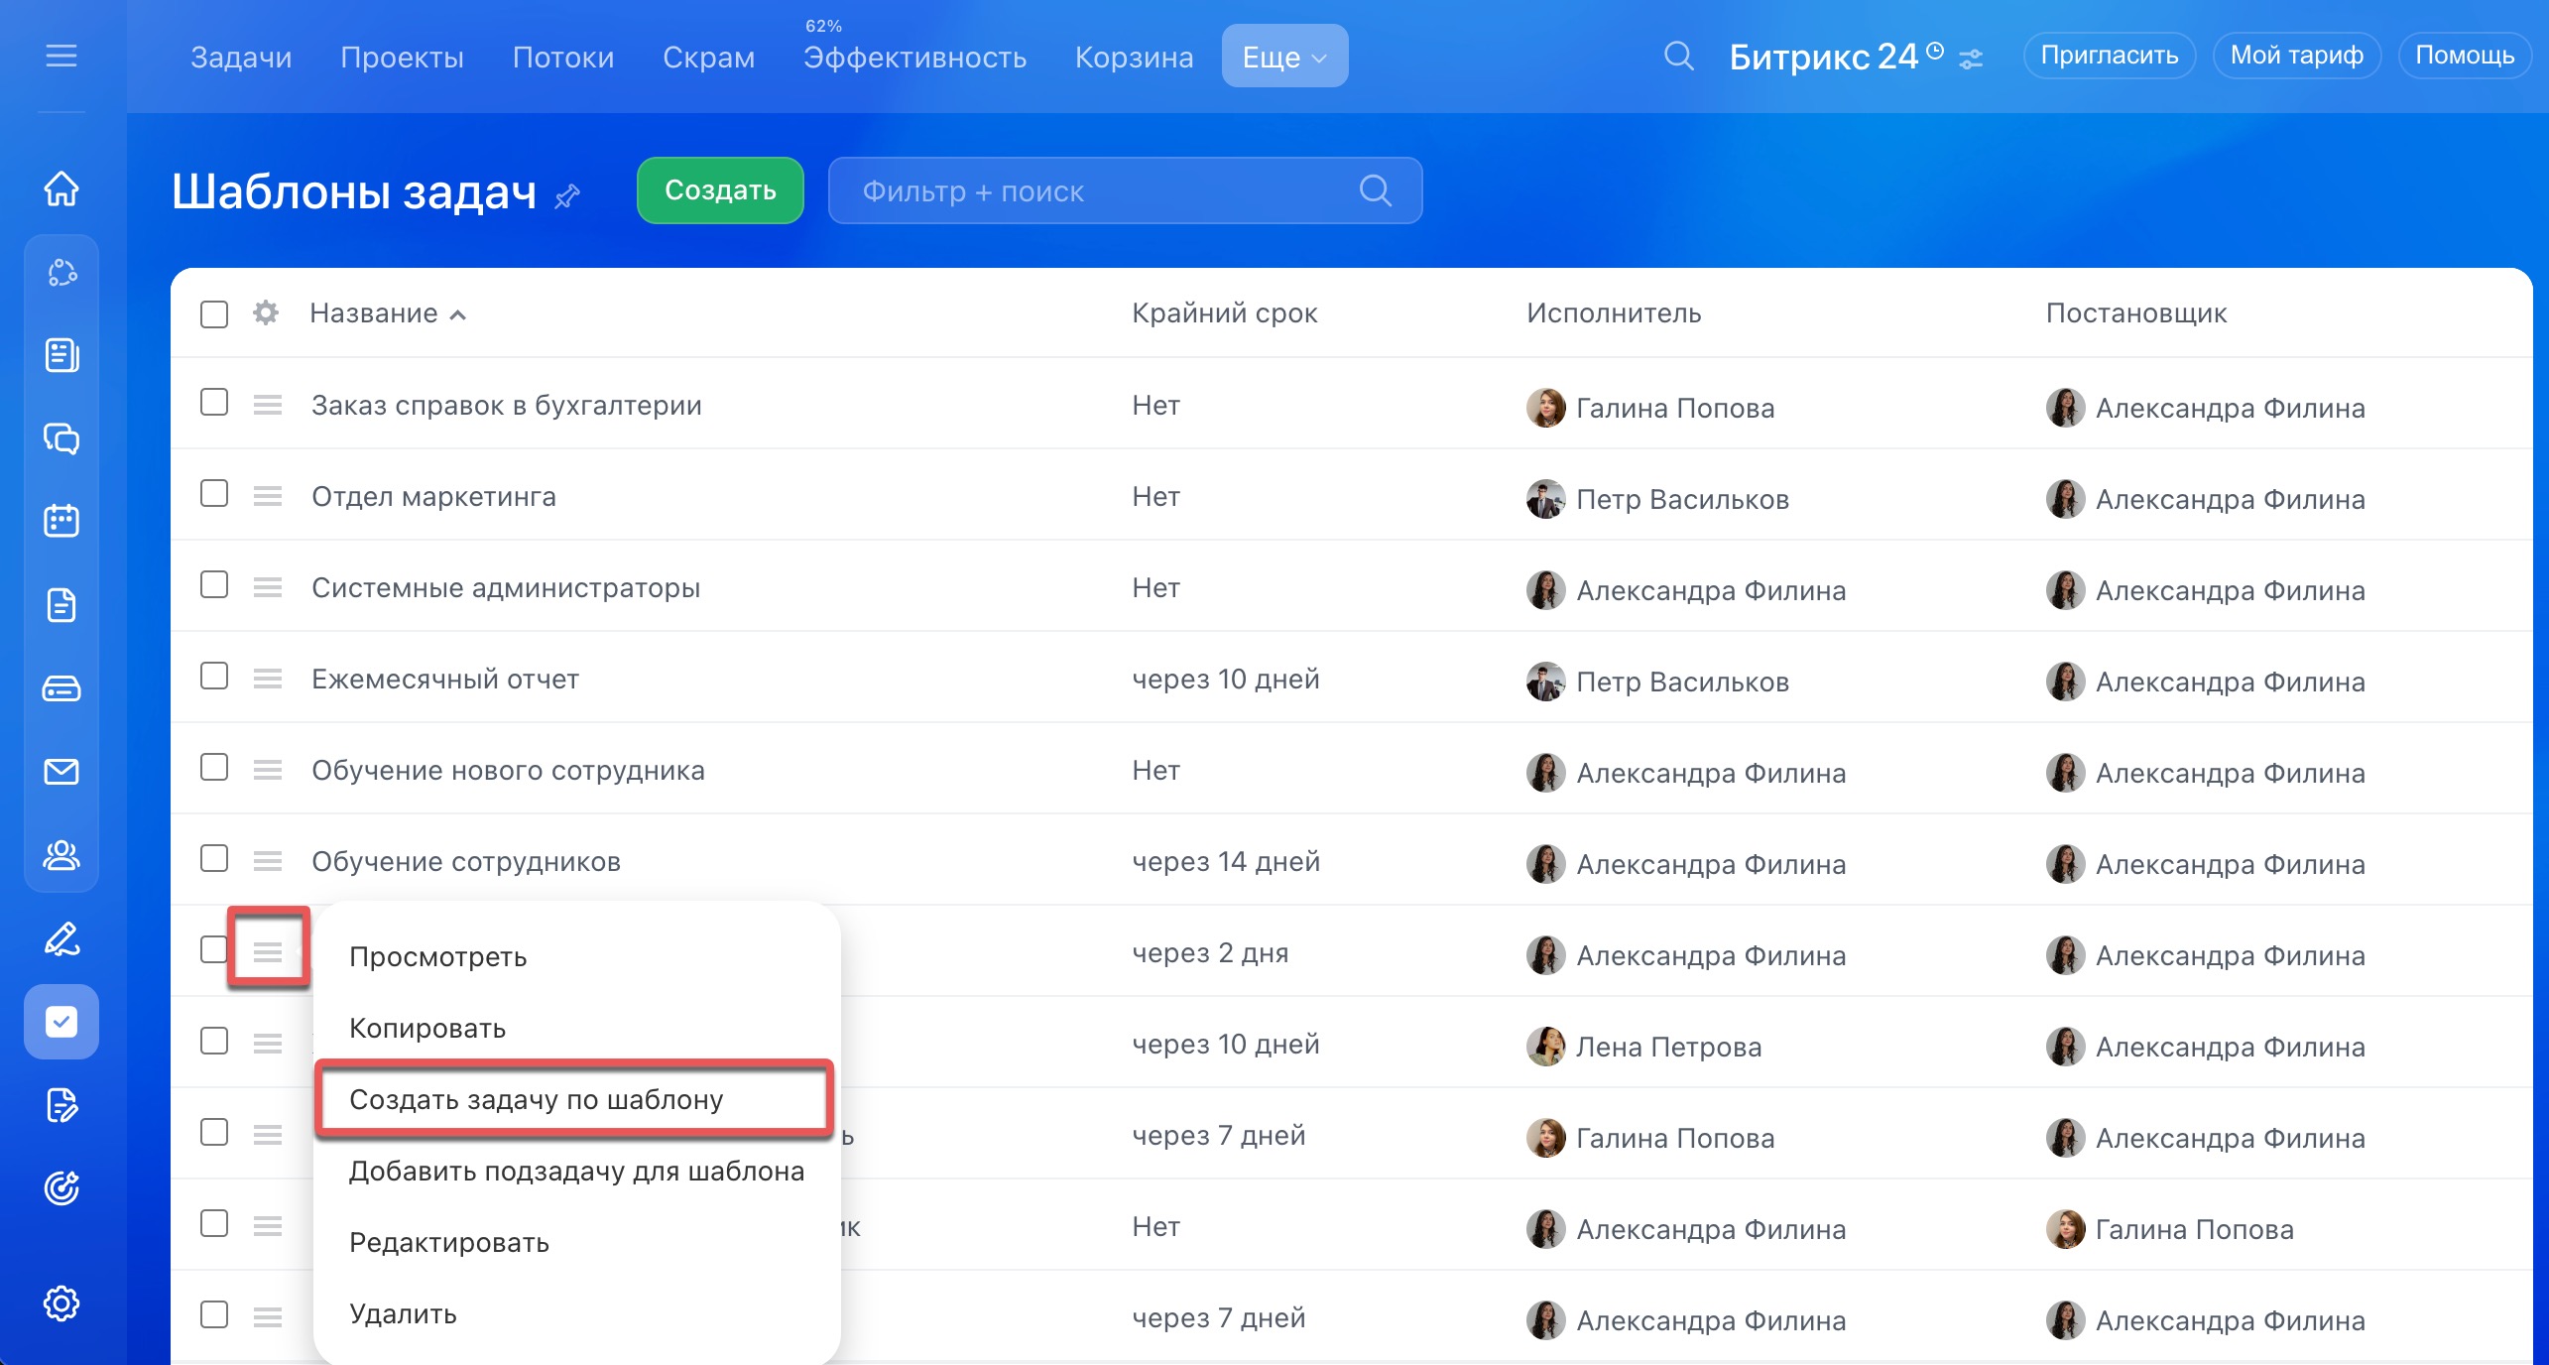Viewport: 2549px width, 1365px height.
Task: Click the search magnifier in top bar
Action: [x=1678, y=56]
